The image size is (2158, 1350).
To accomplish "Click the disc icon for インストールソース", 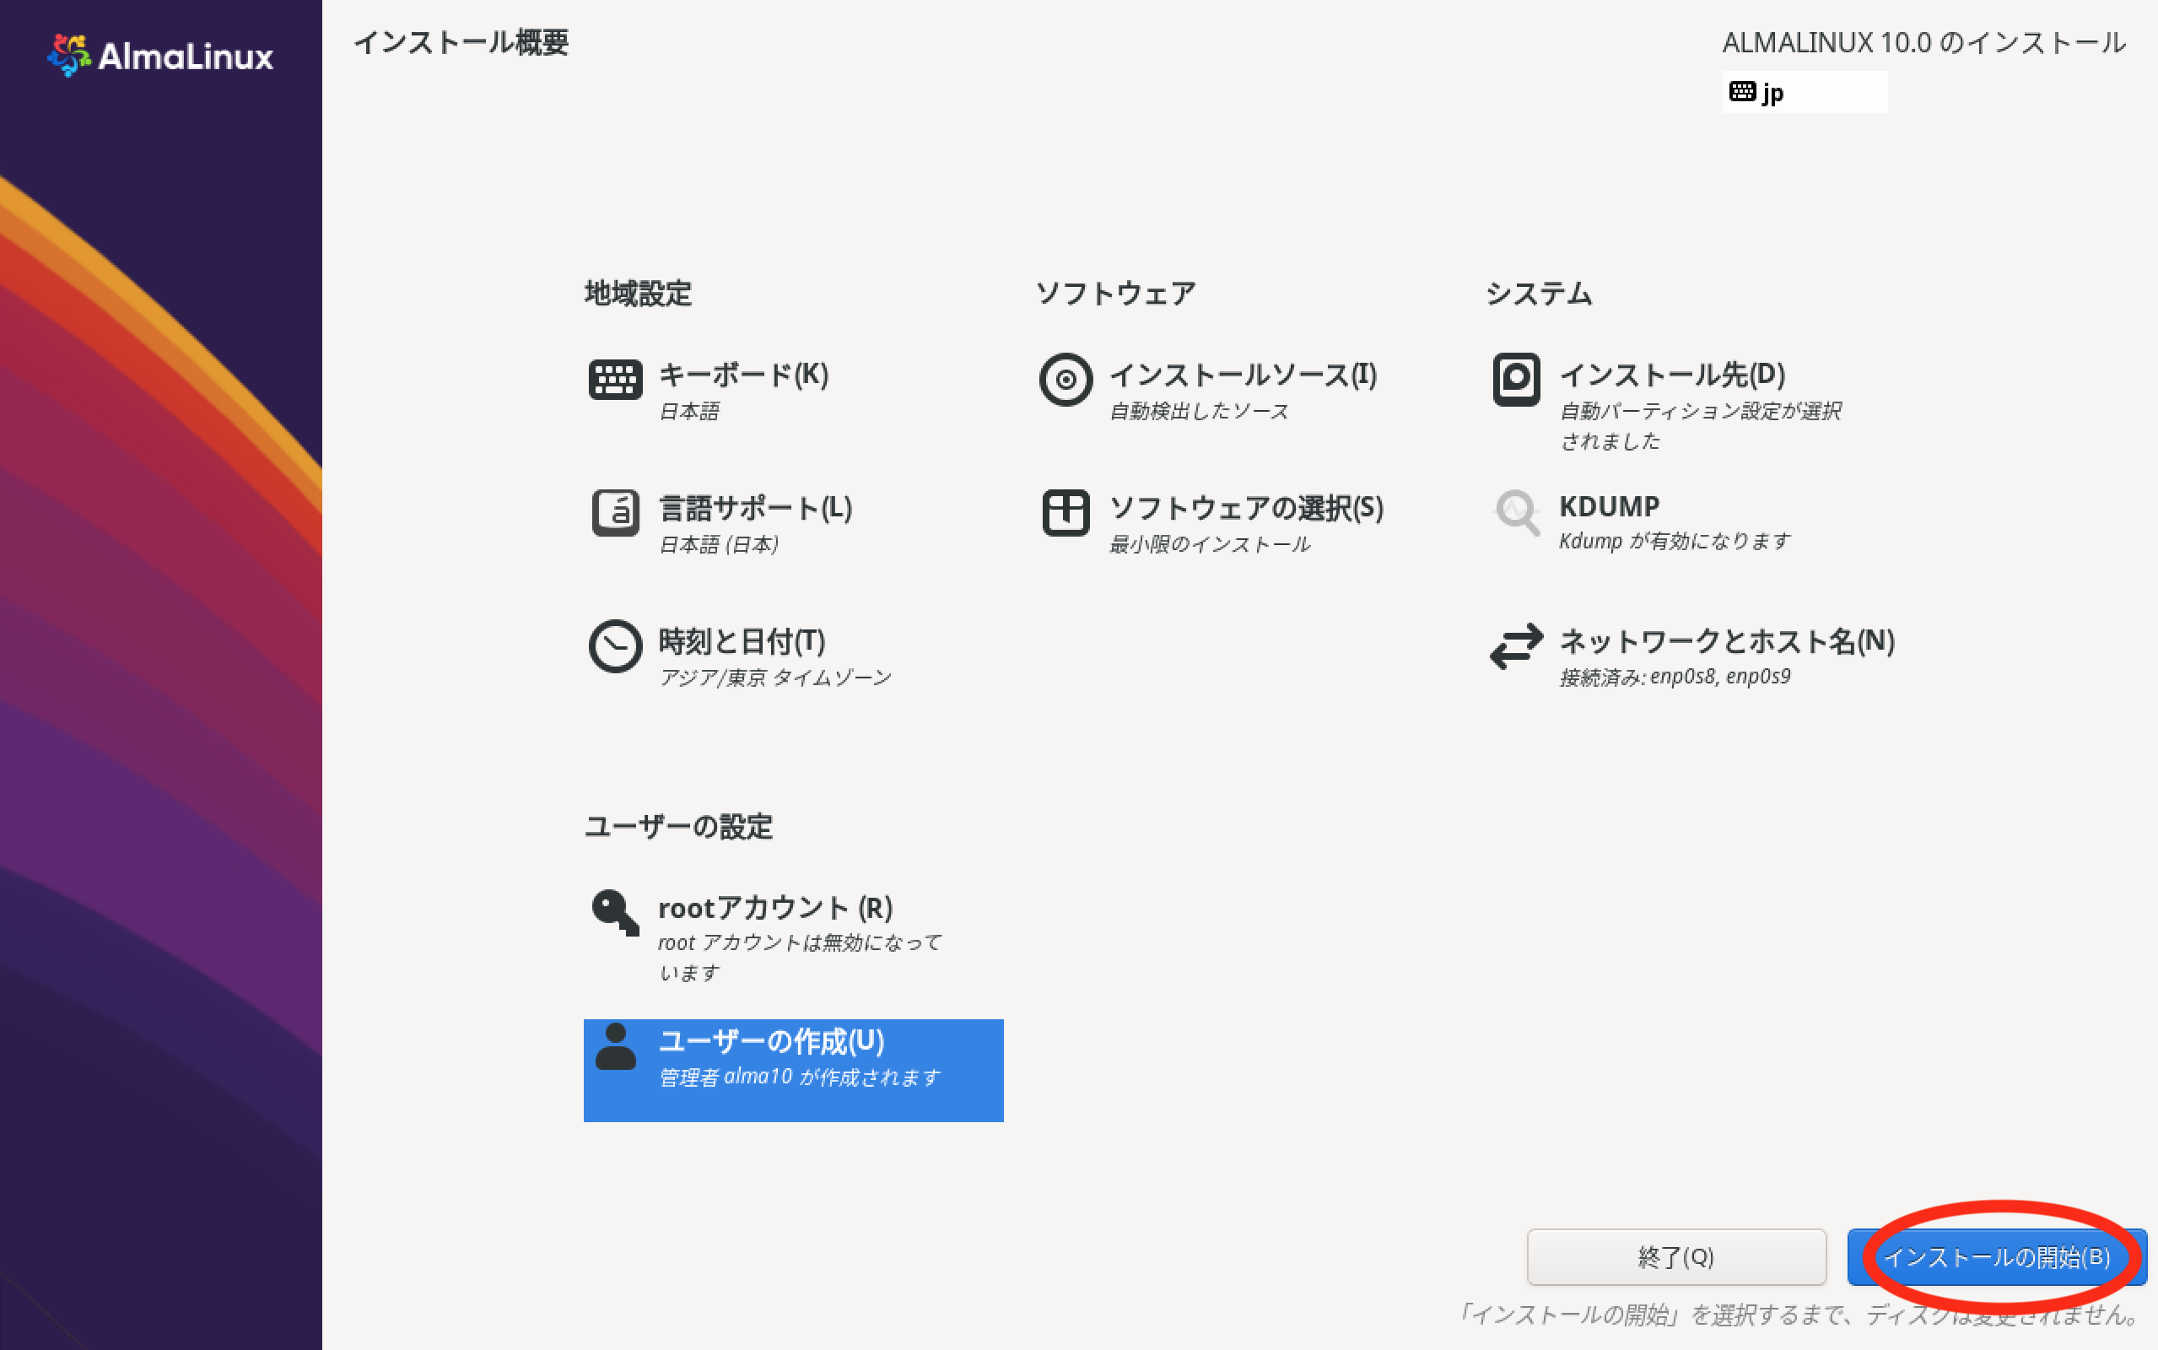I will click(1066, 380).
